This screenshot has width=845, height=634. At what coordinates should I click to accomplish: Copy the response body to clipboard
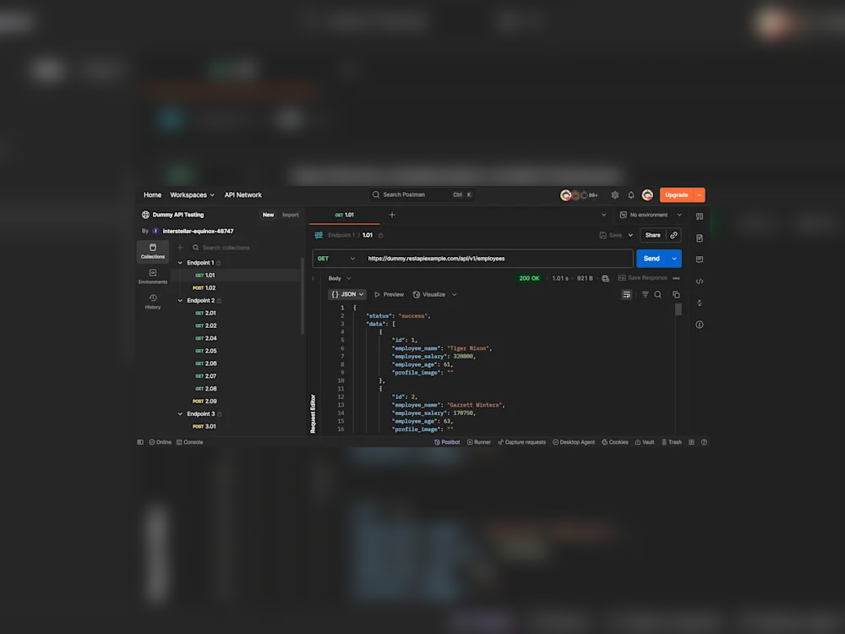point(676,294)
